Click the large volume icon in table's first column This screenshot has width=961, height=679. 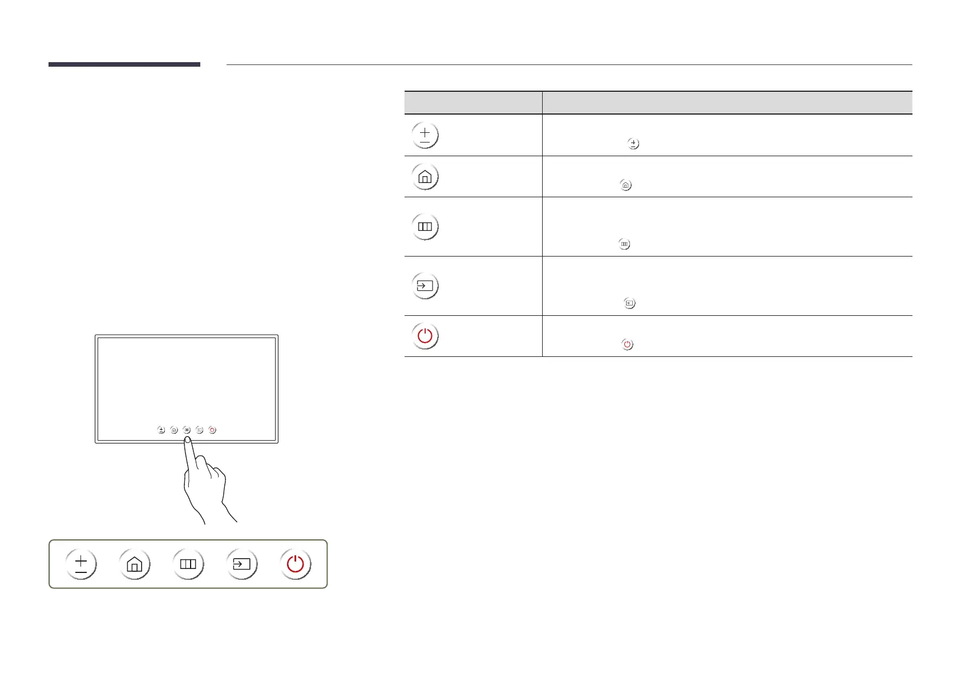[425, 135]
